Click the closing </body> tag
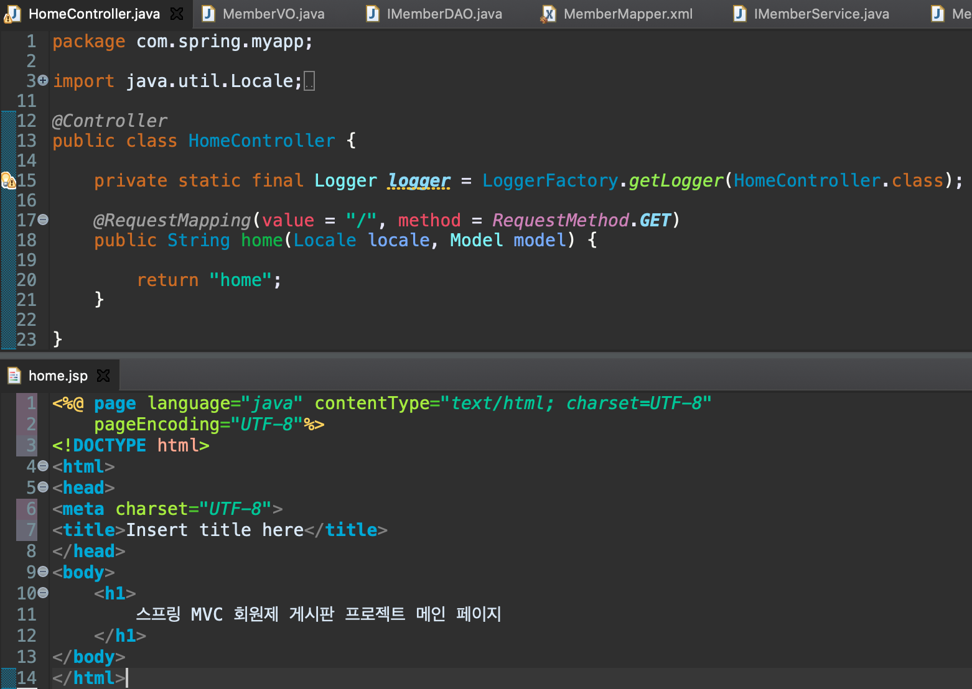This screenshot has width=972, height=689. [x=88, y=657]
